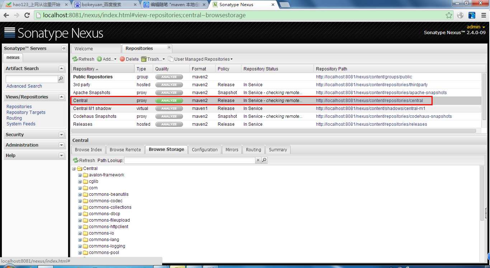This screenshot has height=268, width=490.
Task: Switch to the bokeyuan Baidu search tab
Action: point(106,5)
